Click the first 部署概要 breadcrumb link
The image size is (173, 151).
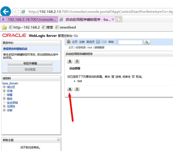[x=81, y=48]
